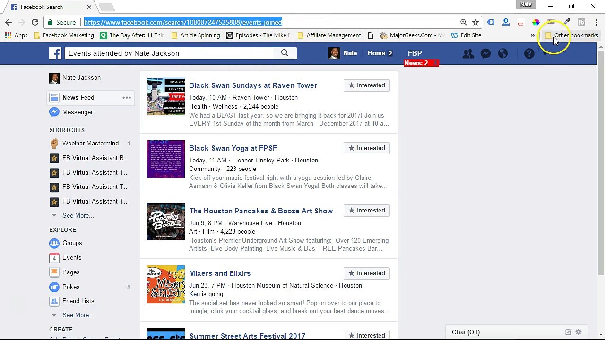Viewport: 605px width, 340px height.
Task: Toggle Interested for Houston Pancakes & Booze Art Show
Action: 367,211
